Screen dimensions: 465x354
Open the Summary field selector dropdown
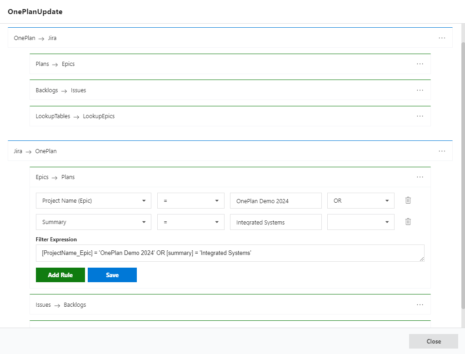click(93, 222)
